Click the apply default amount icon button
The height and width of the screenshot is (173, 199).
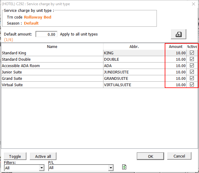pyautogui.click(x=178, y=35)
